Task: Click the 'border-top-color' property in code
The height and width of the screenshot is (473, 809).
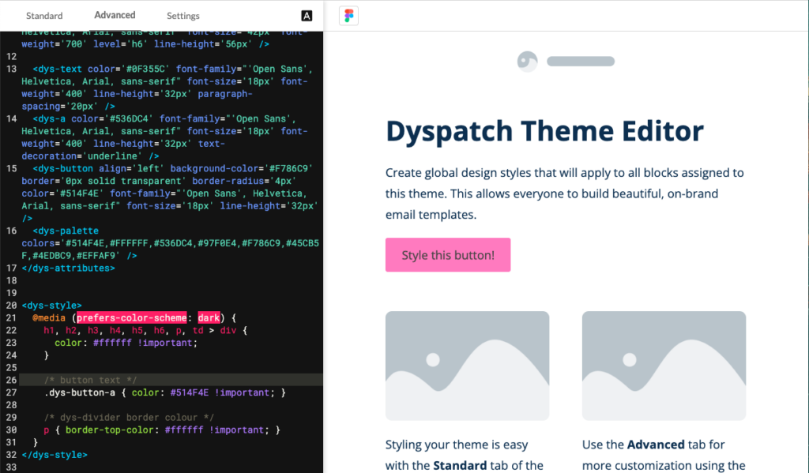Action: [109, 430]
